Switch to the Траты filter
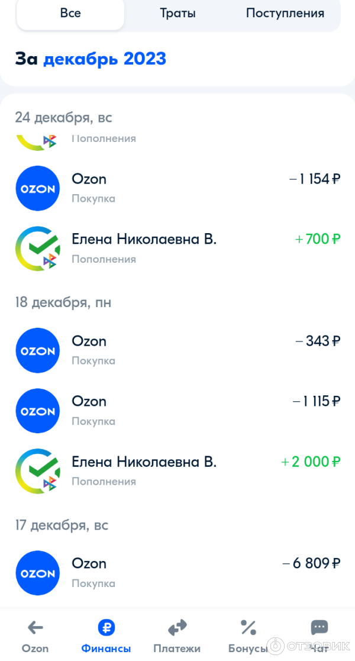355x661 pixels. (177, 13)
